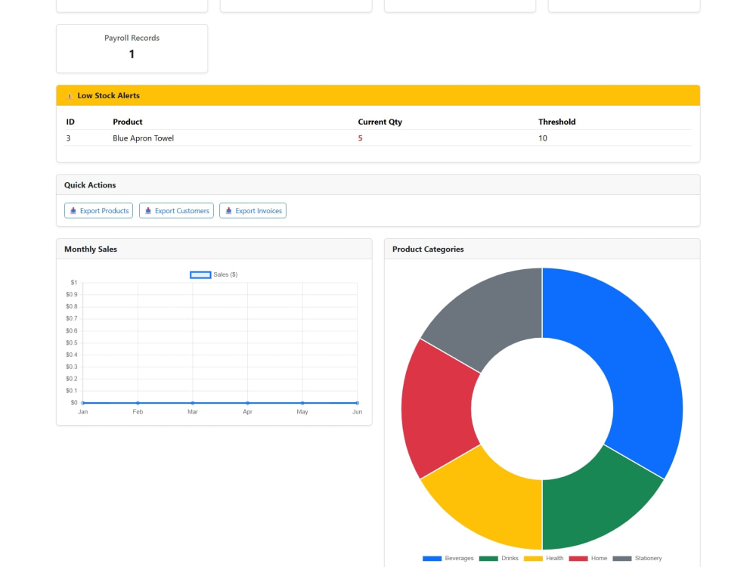Toggle Drinks legend swatch in the chart
This screenshot has height=567, width=756.
coord(488,559)
